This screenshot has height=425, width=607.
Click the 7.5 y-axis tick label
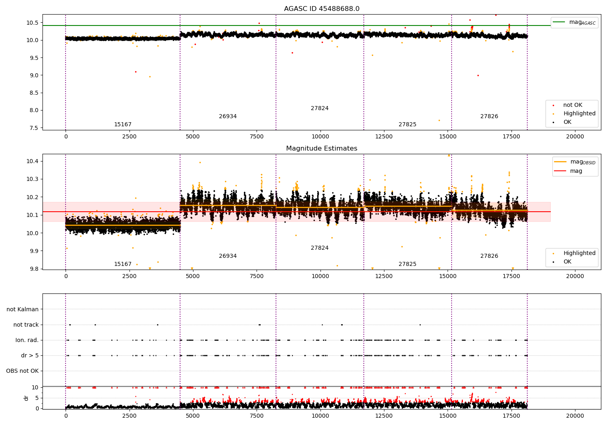point(34,128)
